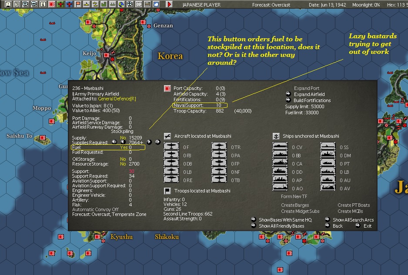
Task: Click 'Second Line Troops: 662' text
Action: coord(188,214)
